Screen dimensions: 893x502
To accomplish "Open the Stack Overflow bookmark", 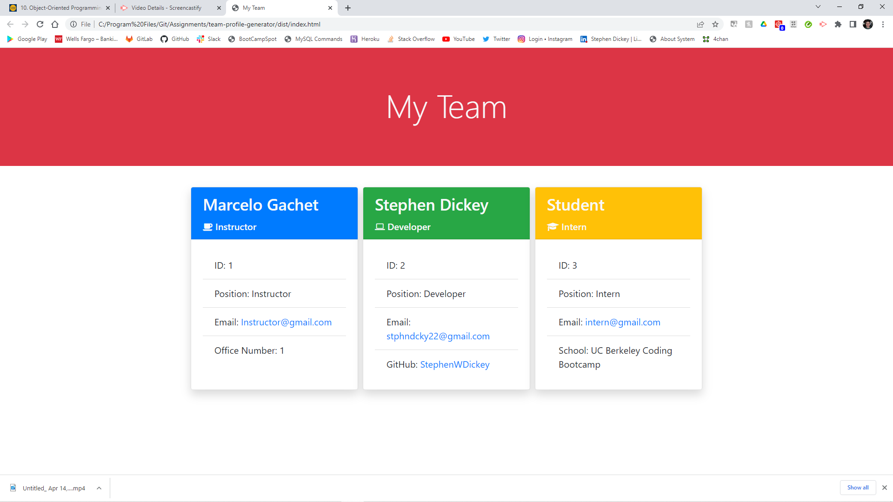I will 411,39.
